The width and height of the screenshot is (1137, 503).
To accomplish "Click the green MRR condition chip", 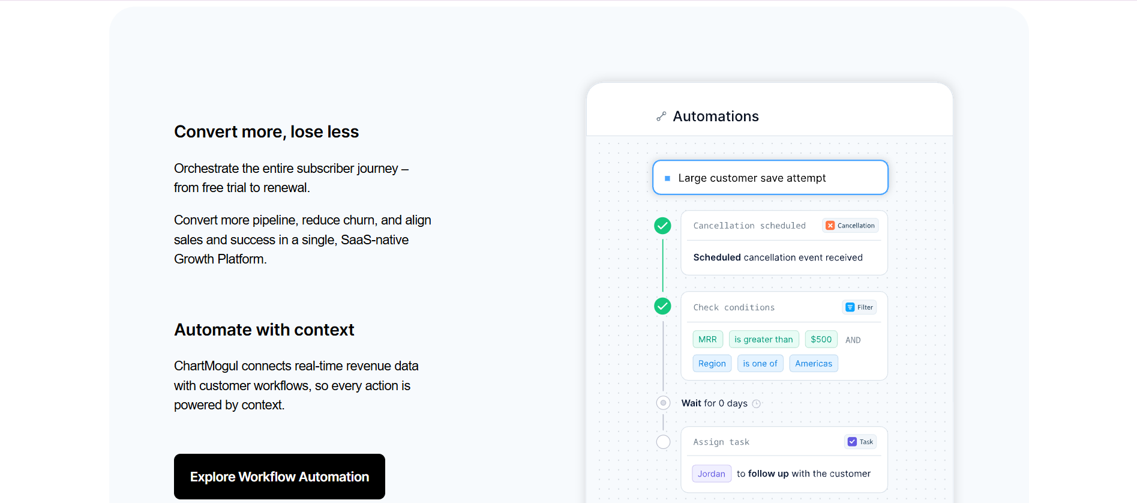I will [707, 339].
